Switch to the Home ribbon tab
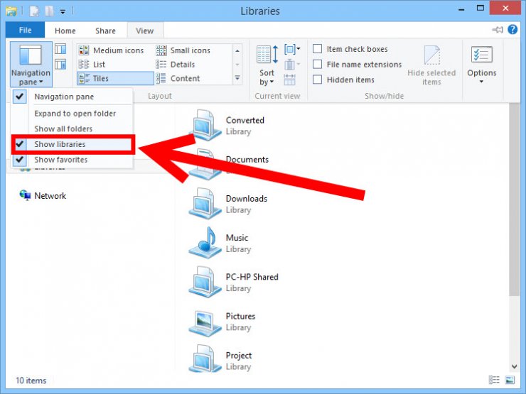Screen dimensions: 526x394 pos(65,31)
